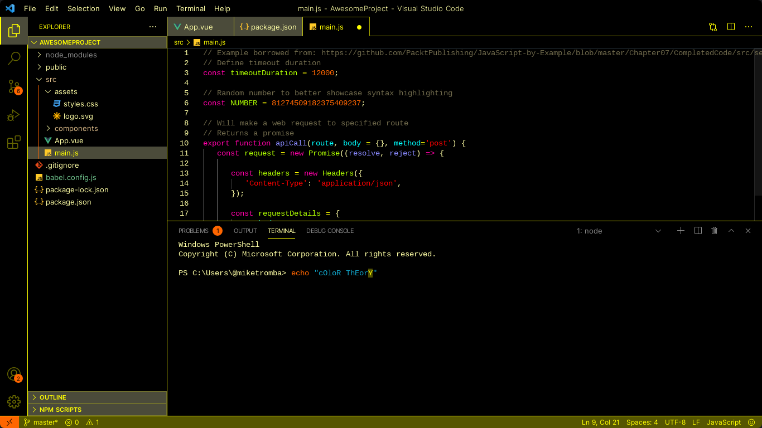Split the terminal panel
The height and width of the screenshot is (428, 762).
(698, 231)
